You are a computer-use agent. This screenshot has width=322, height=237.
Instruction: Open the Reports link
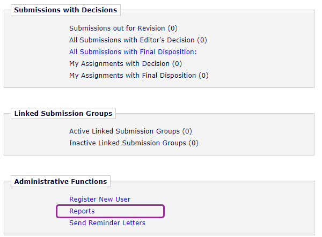tap(82, 211)
